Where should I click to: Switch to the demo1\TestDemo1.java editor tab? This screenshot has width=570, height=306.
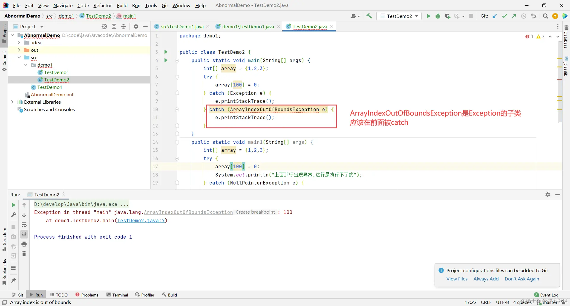(248, 26)
